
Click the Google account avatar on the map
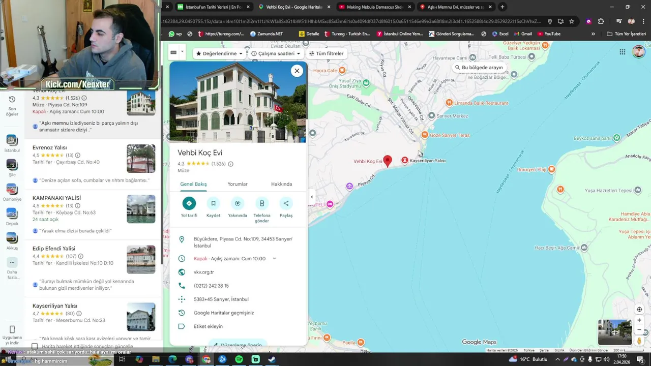coord(638,52)
